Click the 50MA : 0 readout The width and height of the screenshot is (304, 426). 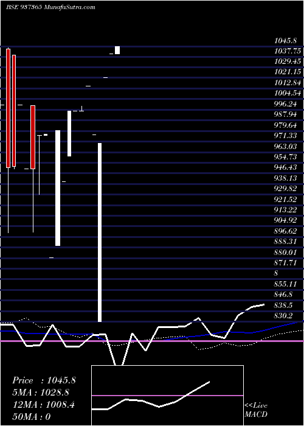32,417
